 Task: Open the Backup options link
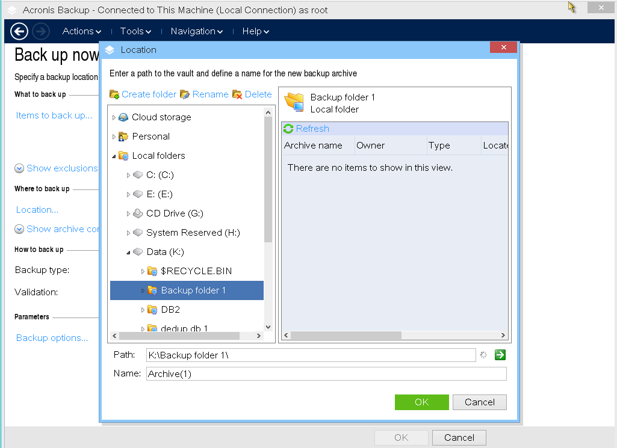[52, 338]
